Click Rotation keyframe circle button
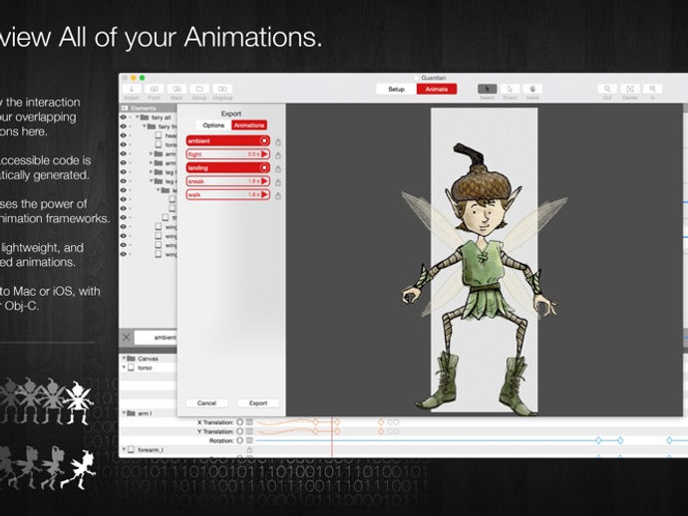 coord(240,440)
